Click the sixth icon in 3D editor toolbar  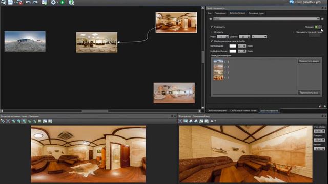pyautogui.click(x=207, y=121)
